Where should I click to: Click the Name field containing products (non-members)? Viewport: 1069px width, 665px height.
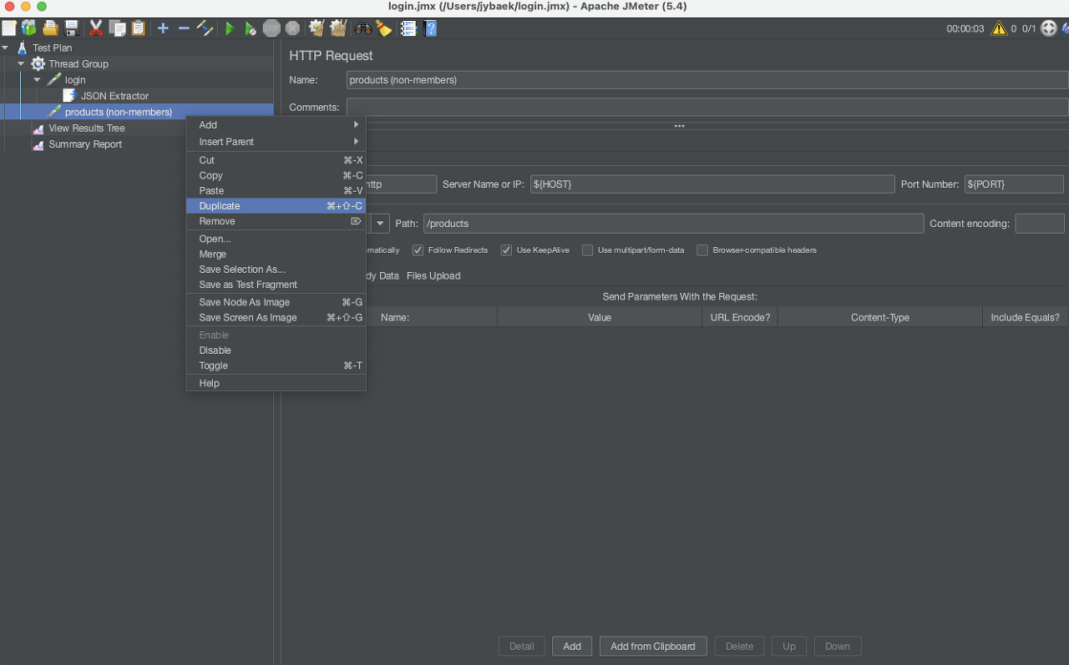point(707,80)
